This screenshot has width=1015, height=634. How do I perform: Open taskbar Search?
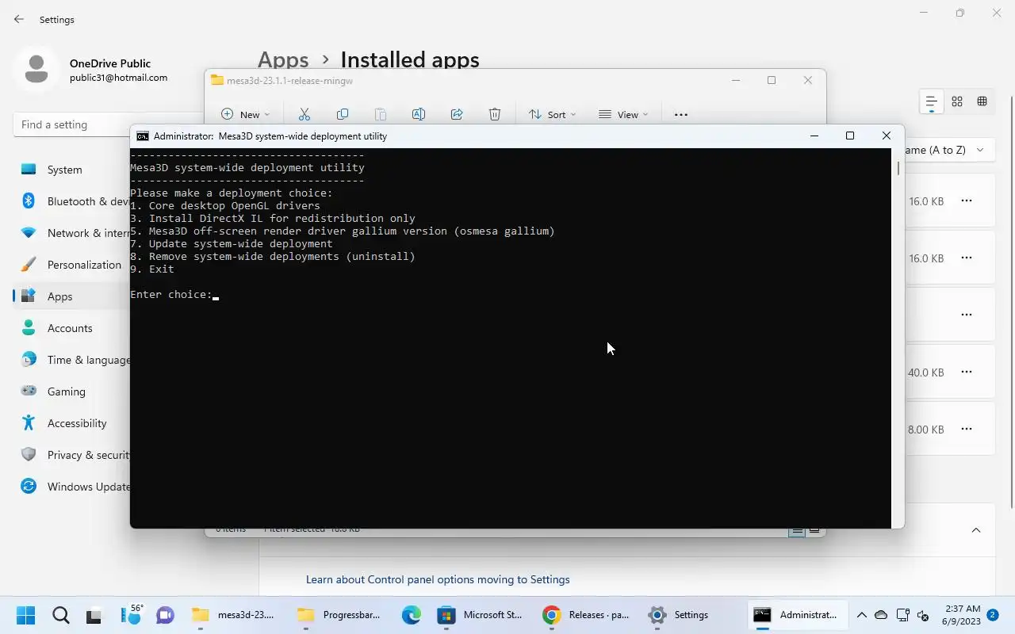tap(61, 615)
